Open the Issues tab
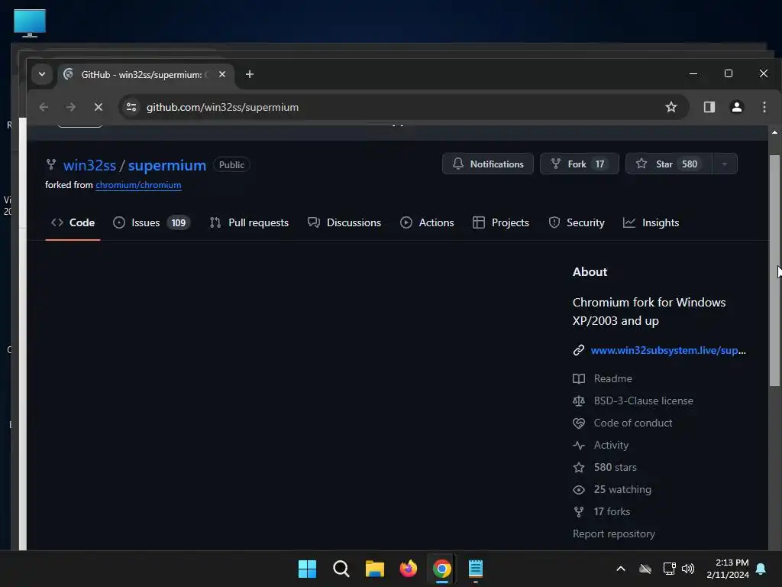Viewport: 782px width, 587px height. tap(152, 222)
